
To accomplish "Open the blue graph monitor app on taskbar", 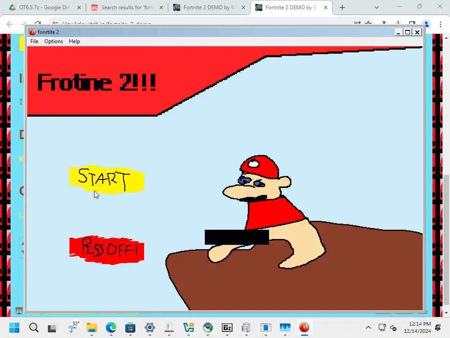I will 285,327.
